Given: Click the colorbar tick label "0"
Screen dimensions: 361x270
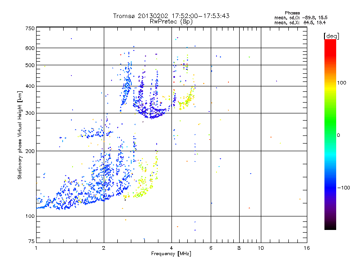Looking at the screenshot, I should point(338,135).
